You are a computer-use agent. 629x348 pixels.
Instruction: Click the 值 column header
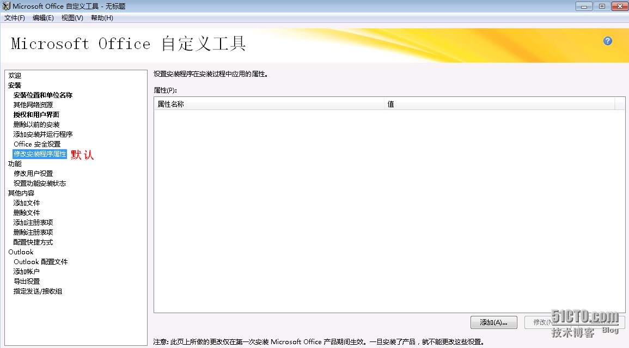click(499, 104)
